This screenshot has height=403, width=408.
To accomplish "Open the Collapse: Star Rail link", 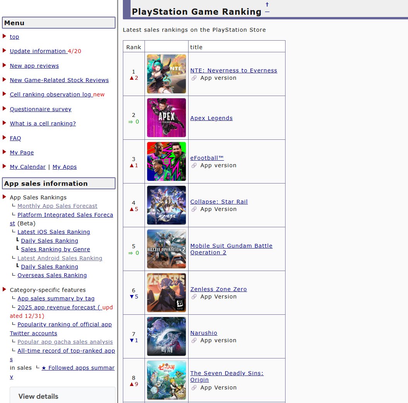I will pos(219,202).
